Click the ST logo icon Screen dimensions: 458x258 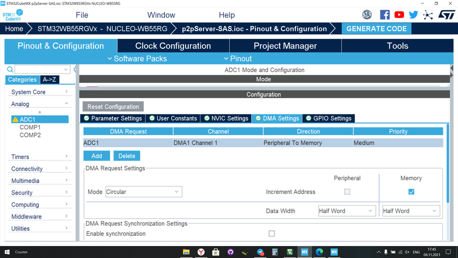447,15
